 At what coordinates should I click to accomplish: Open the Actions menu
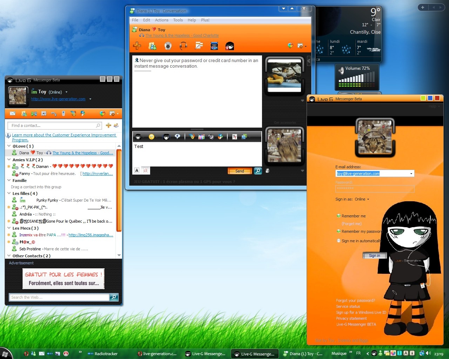[162, 20]
